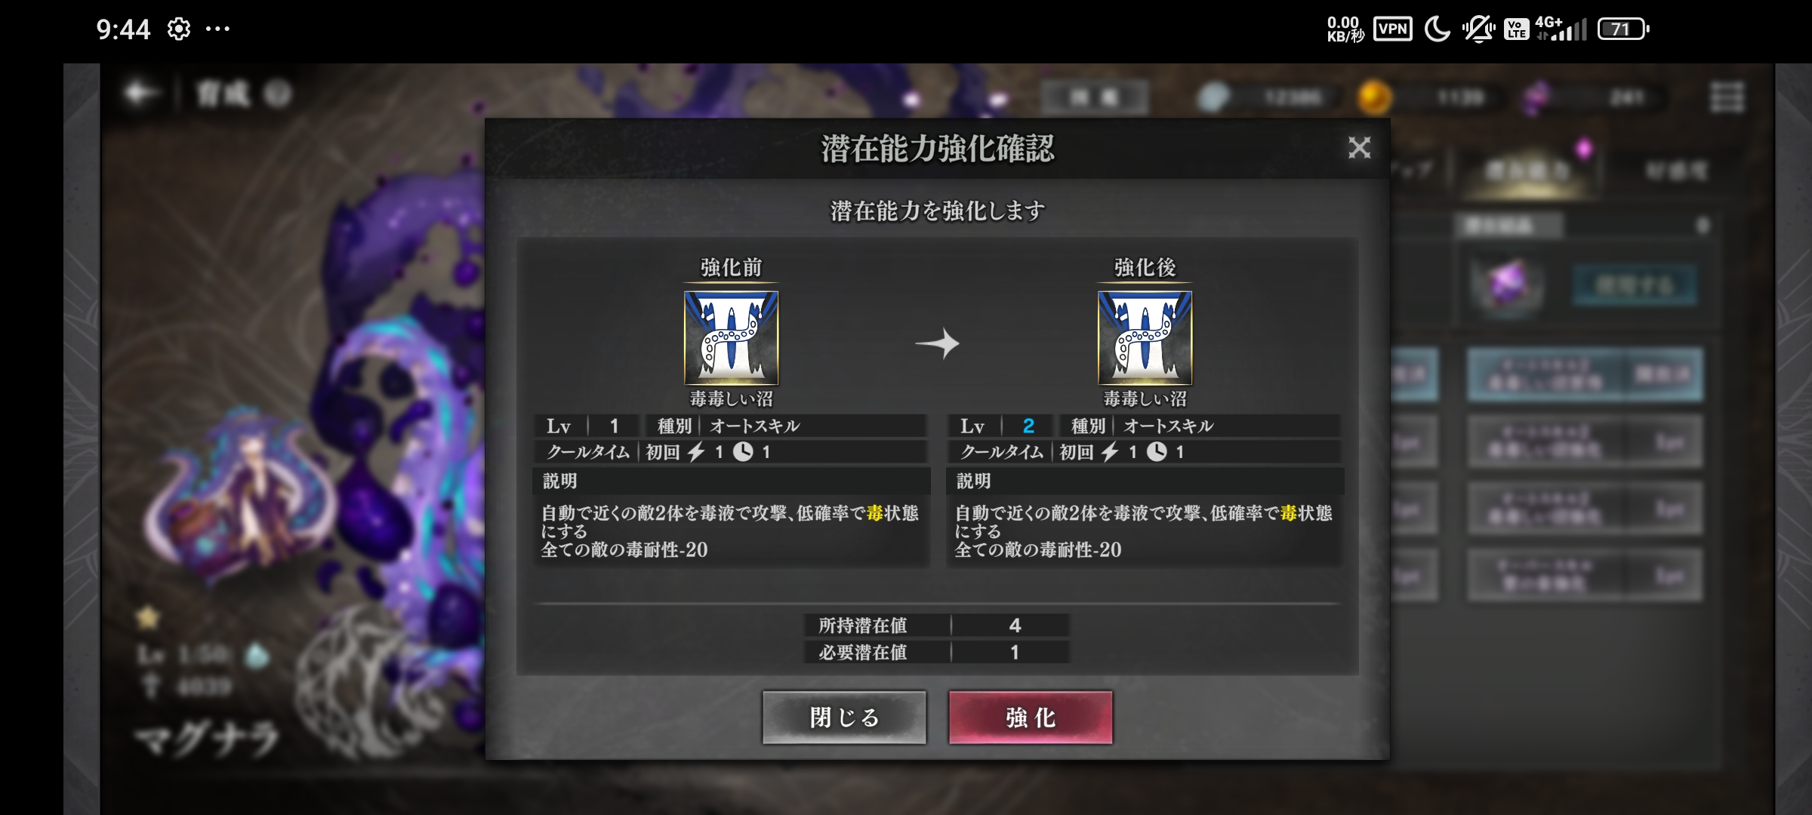Image resolution: width=1812 pixels, height=815 pixels.
Task: Tap the 強化前 skill icon
Action: (731, 338)
